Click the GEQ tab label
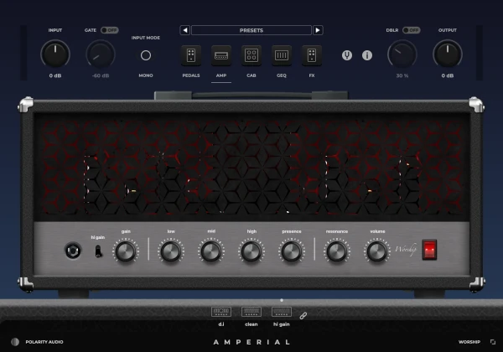Viewport: 503px width, 352px height. click(282, 75)
